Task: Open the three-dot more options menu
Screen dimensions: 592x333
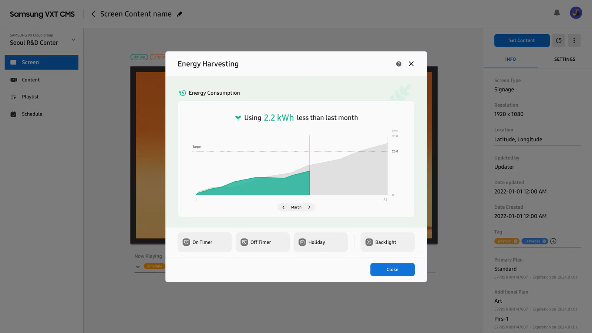Action: pos(574,40)
